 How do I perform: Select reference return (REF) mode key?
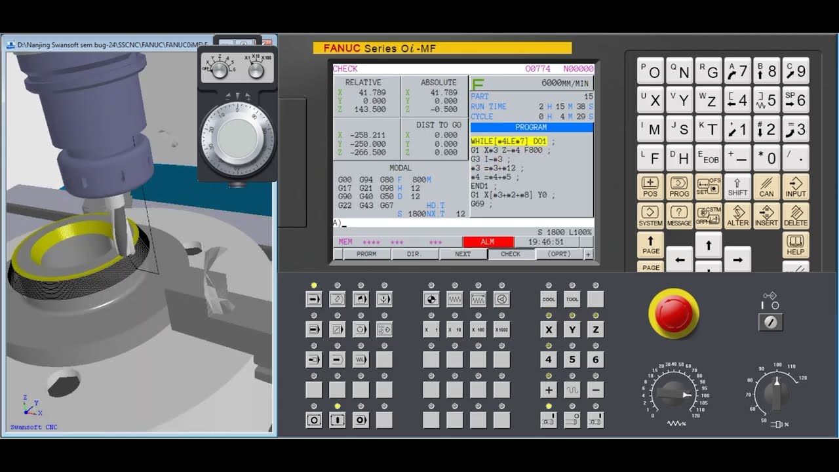431,300
